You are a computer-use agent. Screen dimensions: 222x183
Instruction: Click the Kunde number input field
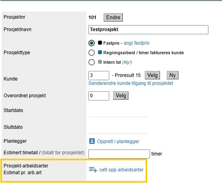pos(99,75)
